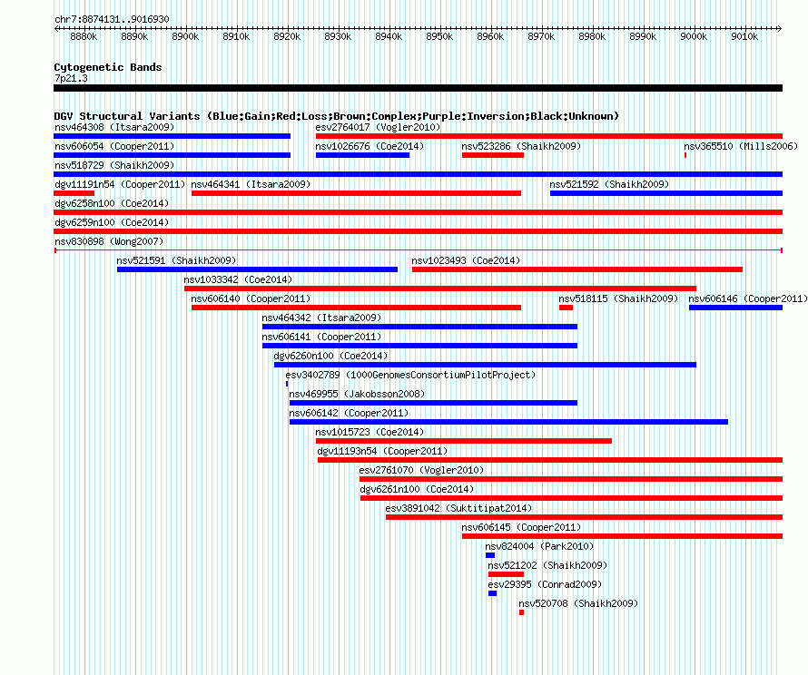This screenshot has height=675, width=808.
Task: Open variant nsv606146 (Cooper2011)
Action: point(748,298)
